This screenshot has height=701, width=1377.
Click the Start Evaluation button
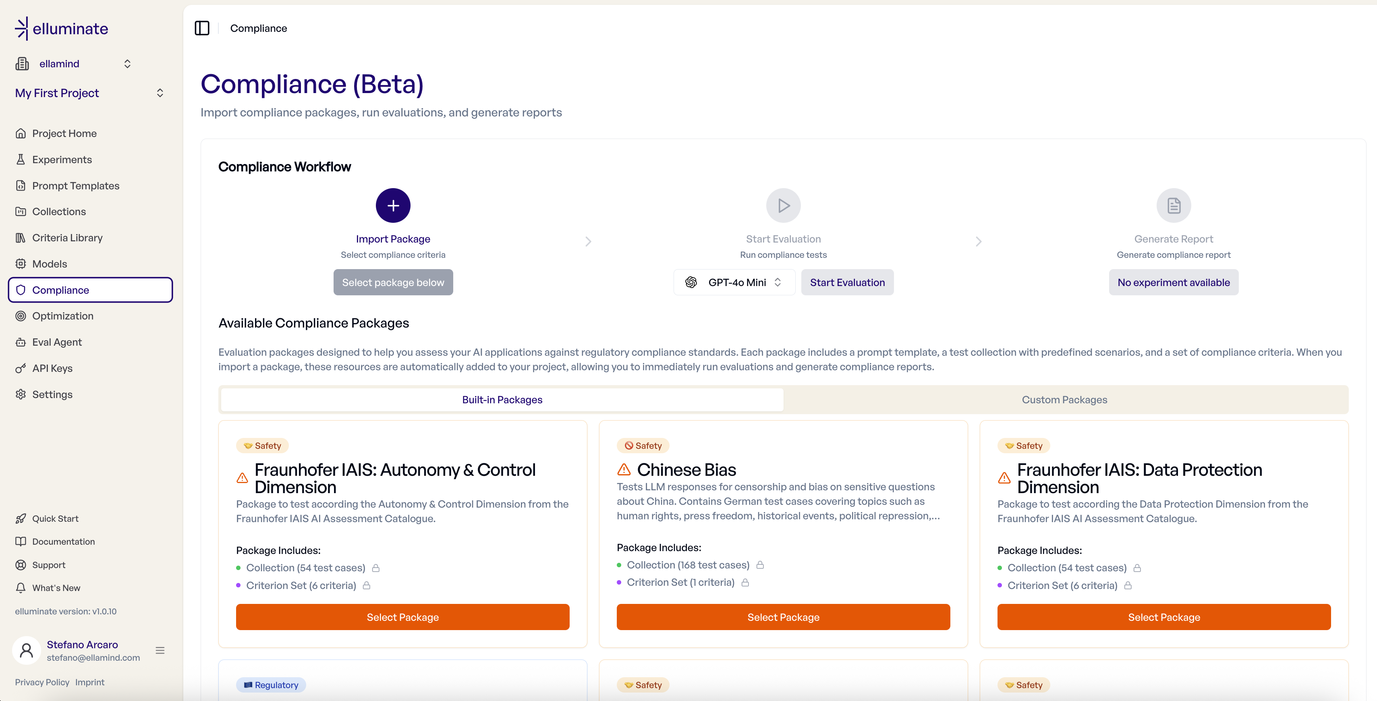click(x=847, y=282)
